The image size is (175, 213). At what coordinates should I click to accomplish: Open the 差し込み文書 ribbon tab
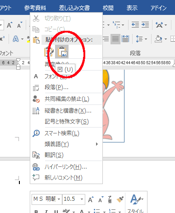pos(74,8)
